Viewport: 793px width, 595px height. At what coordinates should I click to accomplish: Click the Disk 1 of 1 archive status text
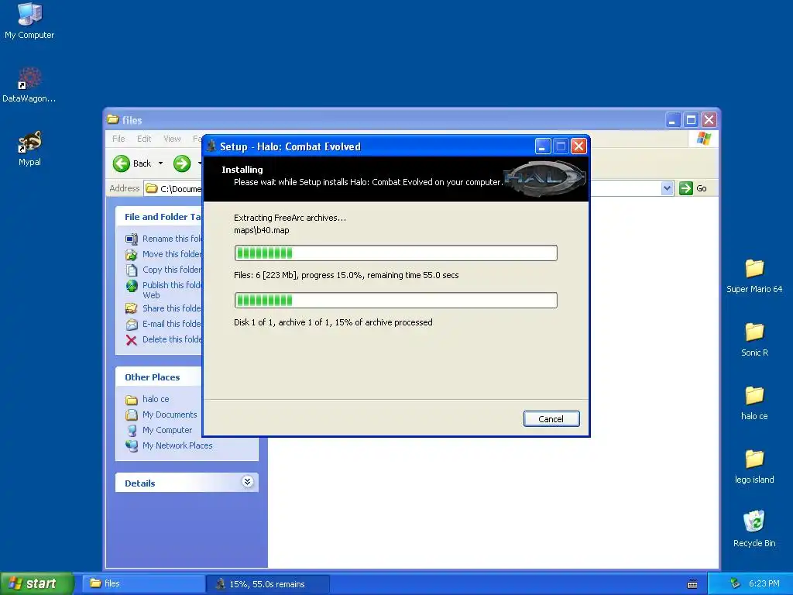tap(333, 322)
